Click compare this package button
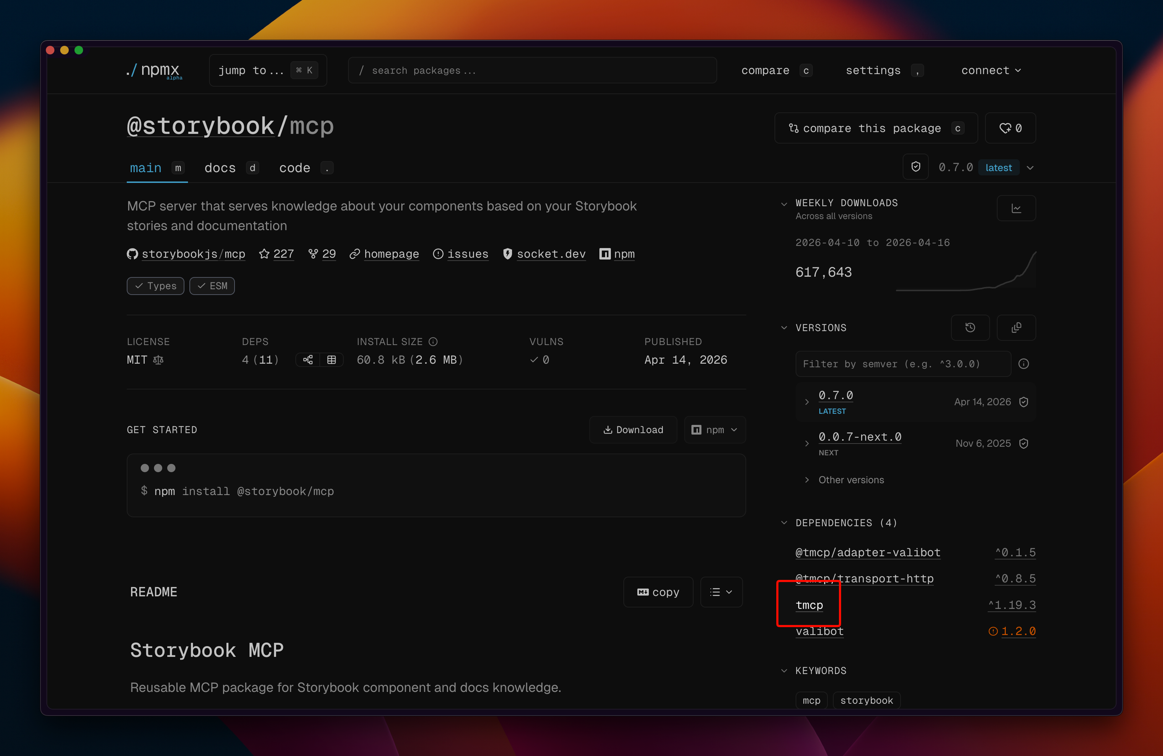1163x756 pixels. (x=876, y=128)
